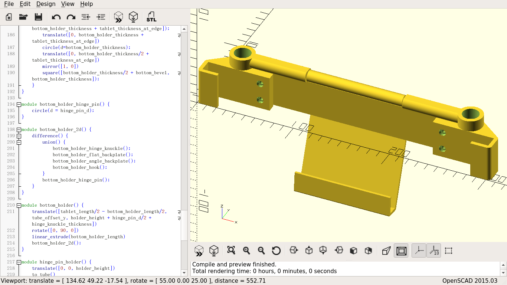The image size is (507, 285).
Task: Reset the 3D view rotation
Action: 276,250
